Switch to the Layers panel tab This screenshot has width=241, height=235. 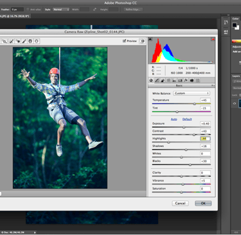click(x=236, y=76)
